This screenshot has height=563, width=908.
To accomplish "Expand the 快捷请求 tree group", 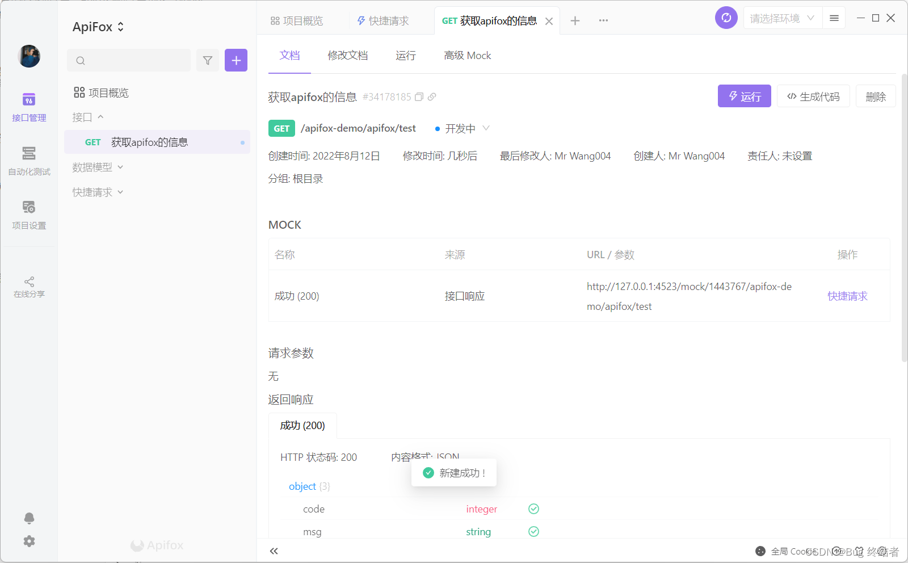I will [x=98, y=192].
